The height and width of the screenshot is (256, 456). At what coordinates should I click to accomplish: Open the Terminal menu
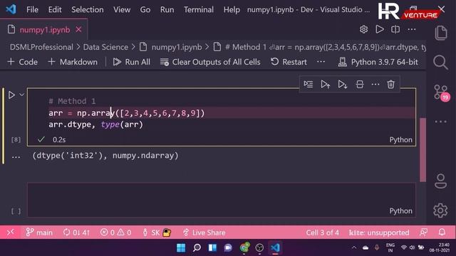click(x=199, y=9)
